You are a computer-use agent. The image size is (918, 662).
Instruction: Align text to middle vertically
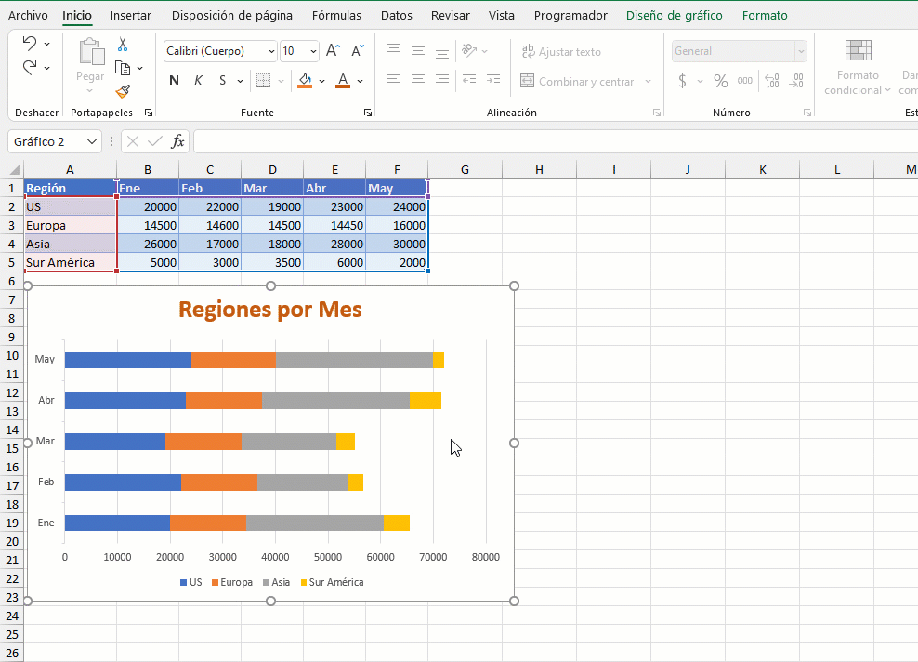(418, 51)
